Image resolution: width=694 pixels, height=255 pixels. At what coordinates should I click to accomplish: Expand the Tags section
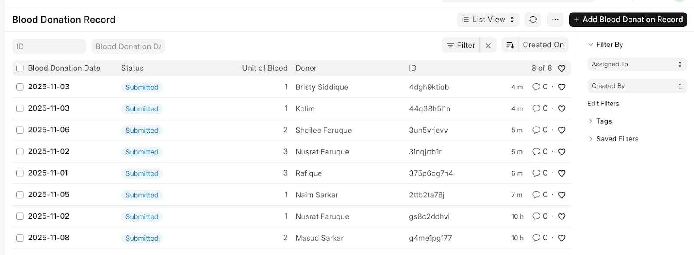click(603, 121)
